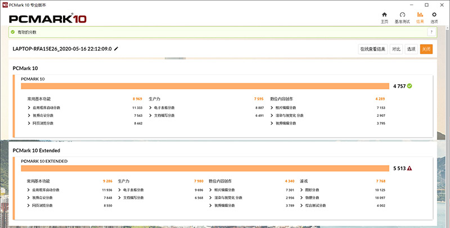This screenshot has width=450, height=228.
Task: Click the green check icon beside 有效的分数
Action: [x=12, y=32]
